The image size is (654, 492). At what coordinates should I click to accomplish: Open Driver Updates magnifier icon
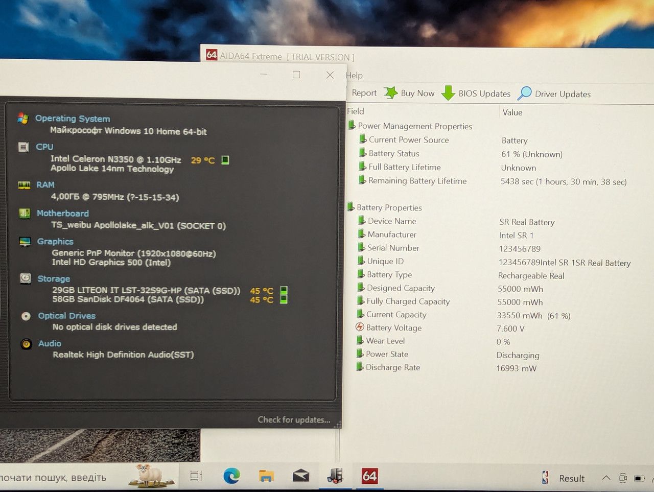point(524,93)
